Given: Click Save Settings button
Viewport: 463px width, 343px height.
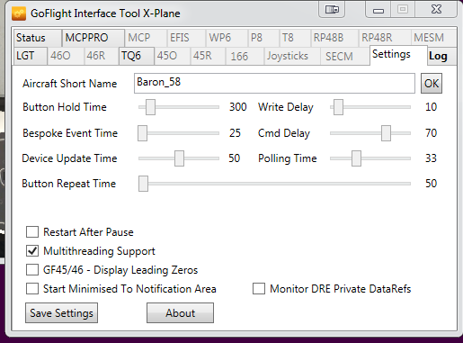Looking at the screenshot, I should 61,313.
